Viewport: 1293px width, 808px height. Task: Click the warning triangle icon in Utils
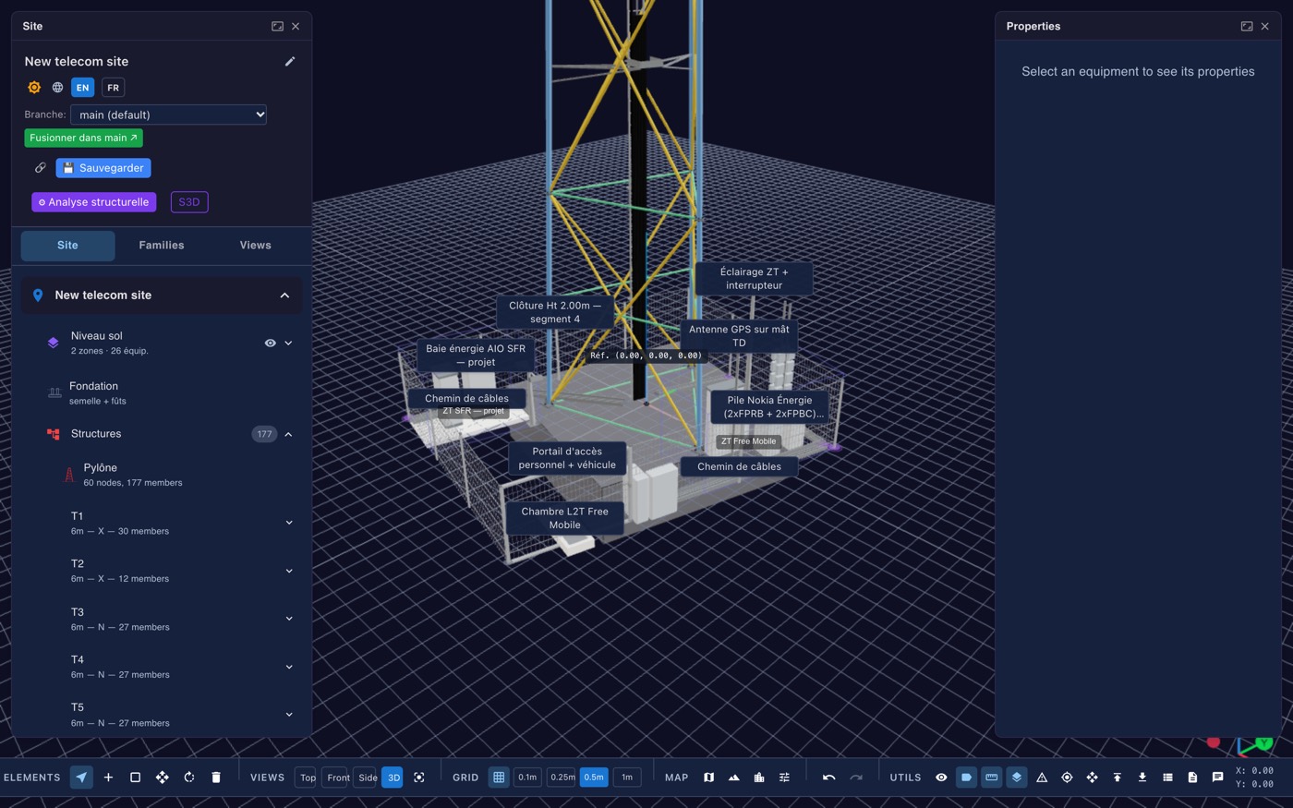point(1042,778)
